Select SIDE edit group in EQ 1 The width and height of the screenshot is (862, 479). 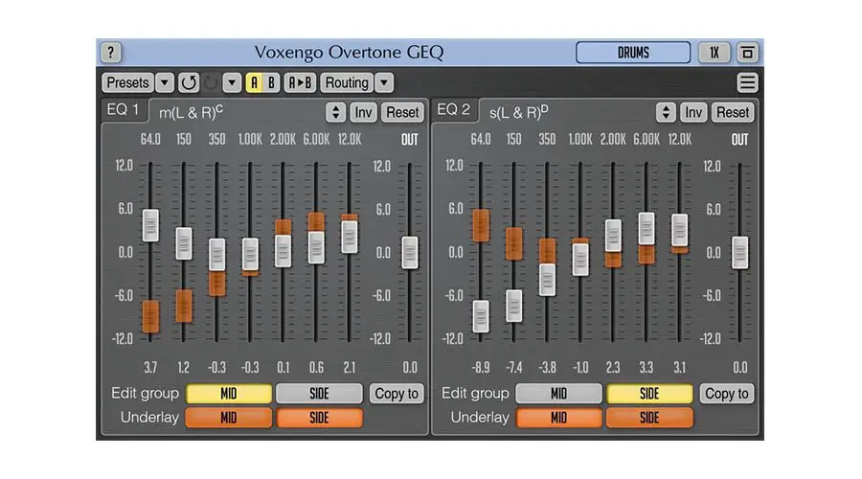tap(319, 394)
